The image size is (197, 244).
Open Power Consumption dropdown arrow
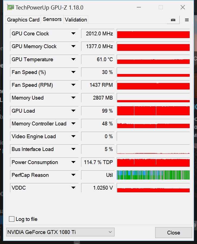(x=73, y=162)
